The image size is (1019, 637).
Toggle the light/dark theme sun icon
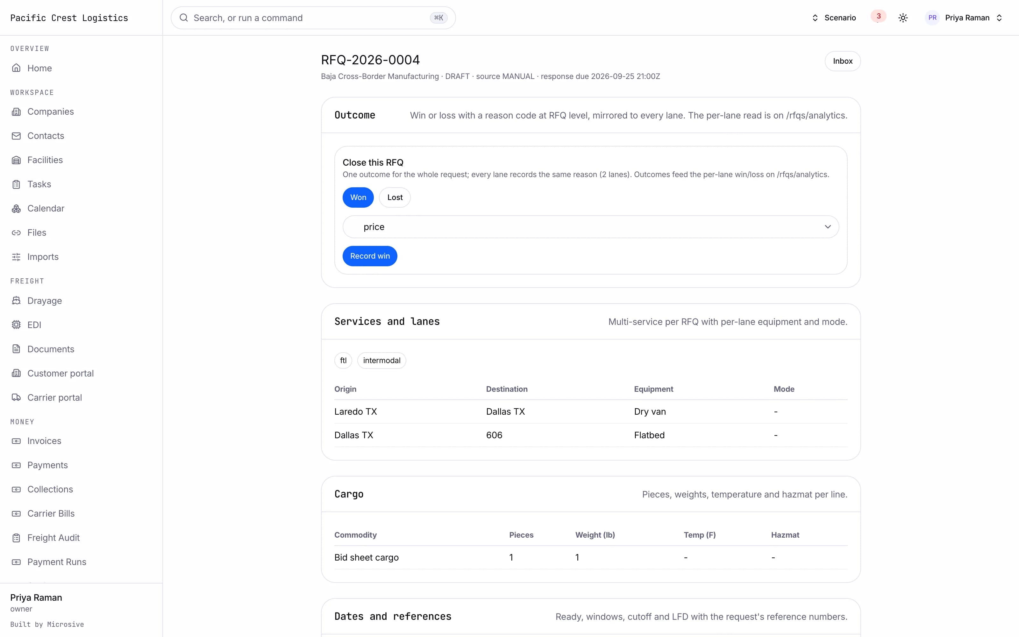point(903,18)
